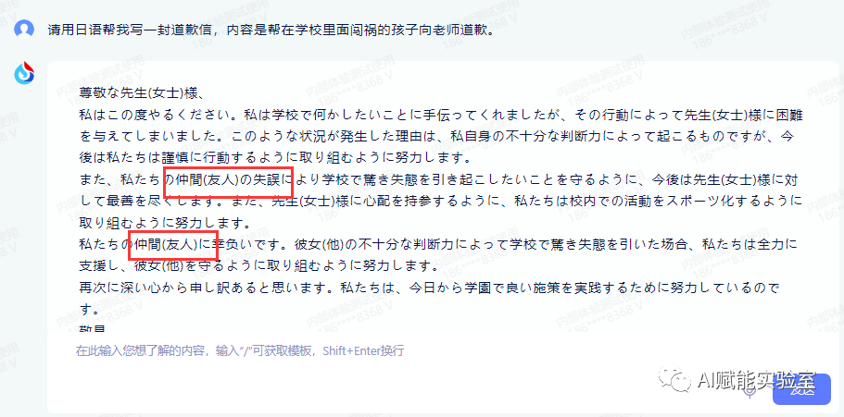Click the line starting を与えてしまいました

pos(436,137)
